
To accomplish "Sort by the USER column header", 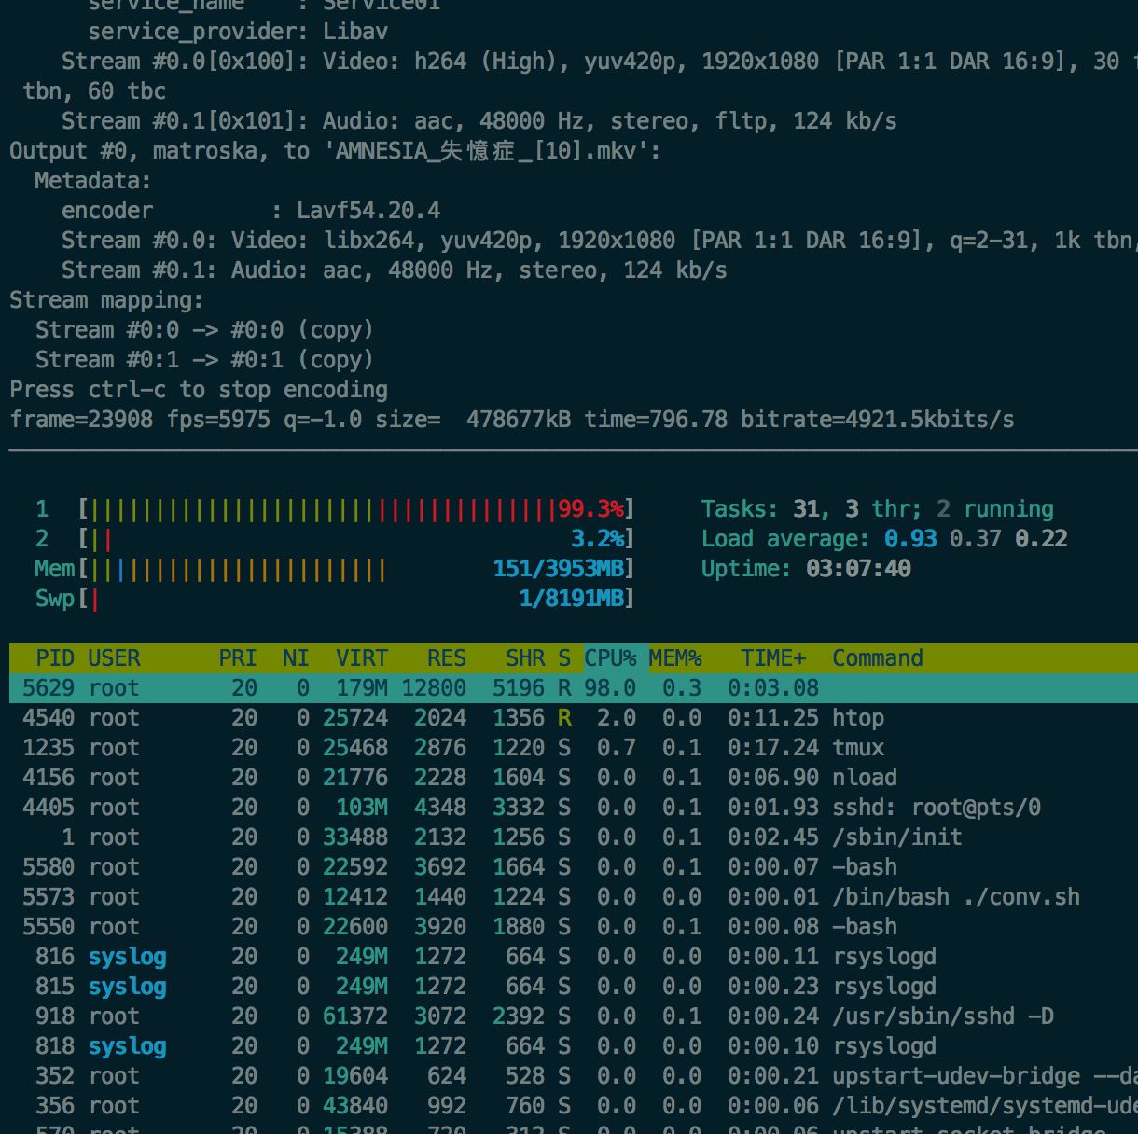I will [114, 658].
